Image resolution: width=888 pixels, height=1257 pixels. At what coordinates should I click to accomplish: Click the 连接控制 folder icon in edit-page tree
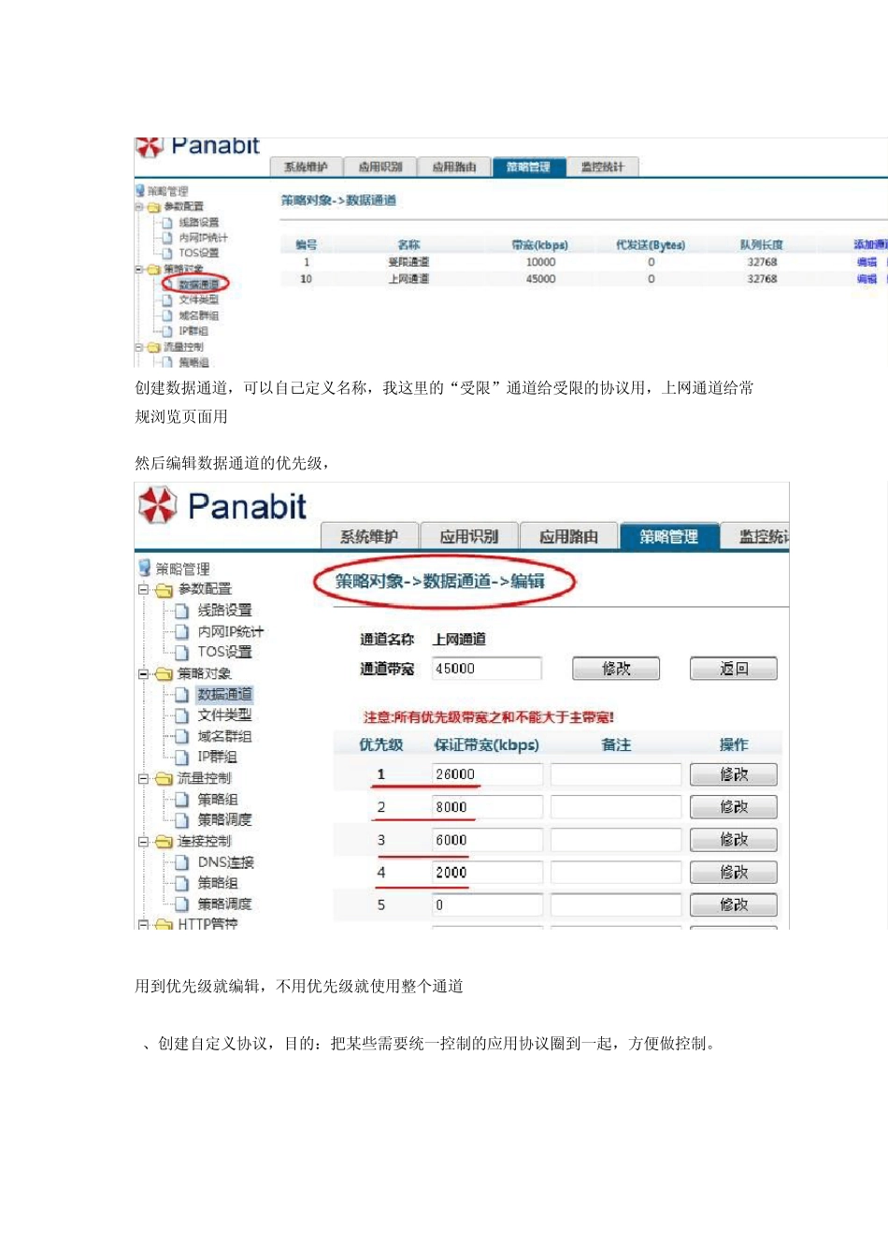pyautogui.click(x=165, y=842)
